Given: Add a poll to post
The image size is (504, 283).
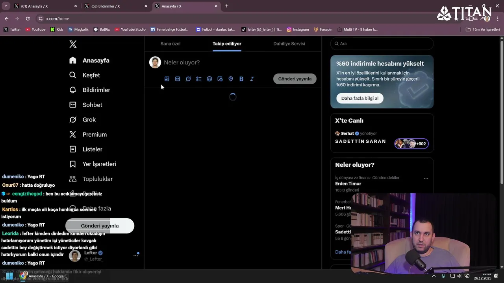Looking at the screenshot, I should pyautogui.click(x=199, y=79).
